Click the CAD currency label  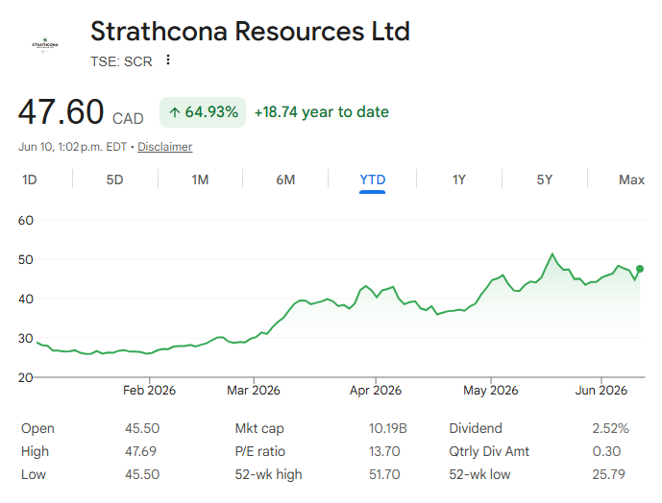[x=128, y=119]
